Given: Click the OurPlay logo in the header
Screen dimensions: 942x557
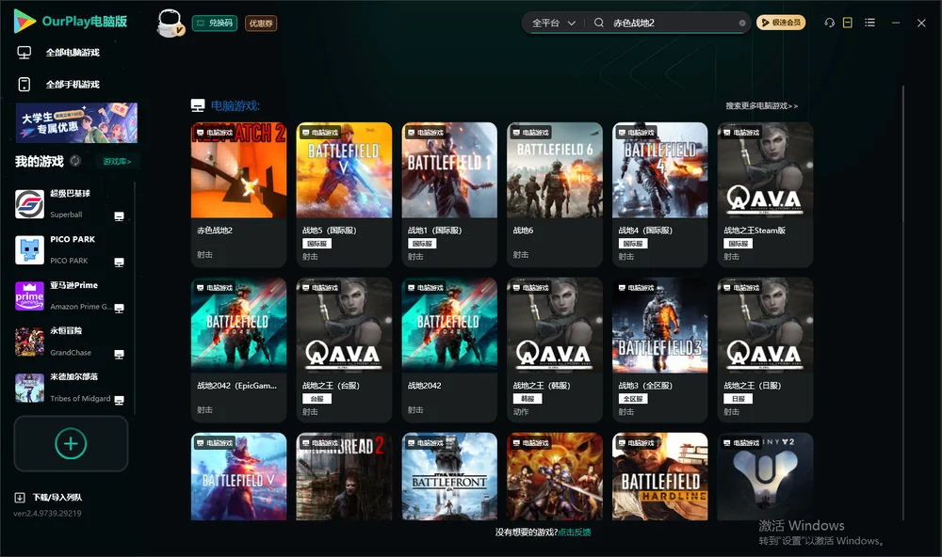Looking at the screenshot, I should [x=71, y=22].
